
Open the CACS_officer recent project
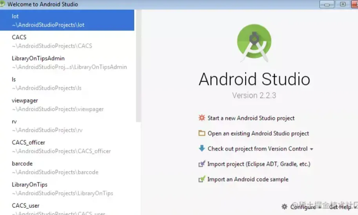pyautogui.click(x=67, y=147)
